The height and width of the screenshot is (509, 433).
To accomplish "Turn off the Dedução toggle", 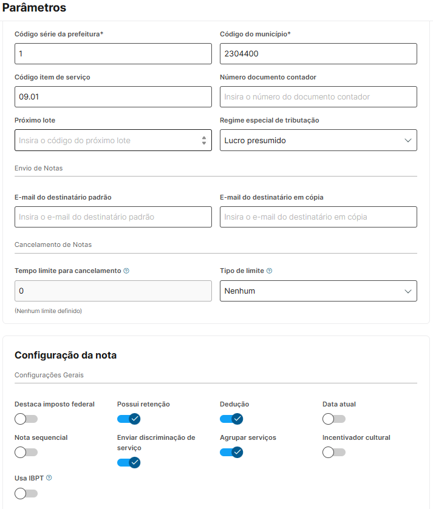I will coord(231,419).
